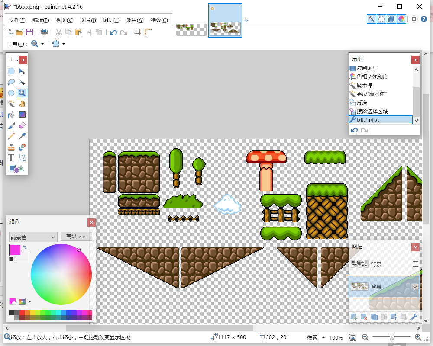Select the Ellipse Select tool
Viewport: 433px width, 346px height.
coord(11,93)
